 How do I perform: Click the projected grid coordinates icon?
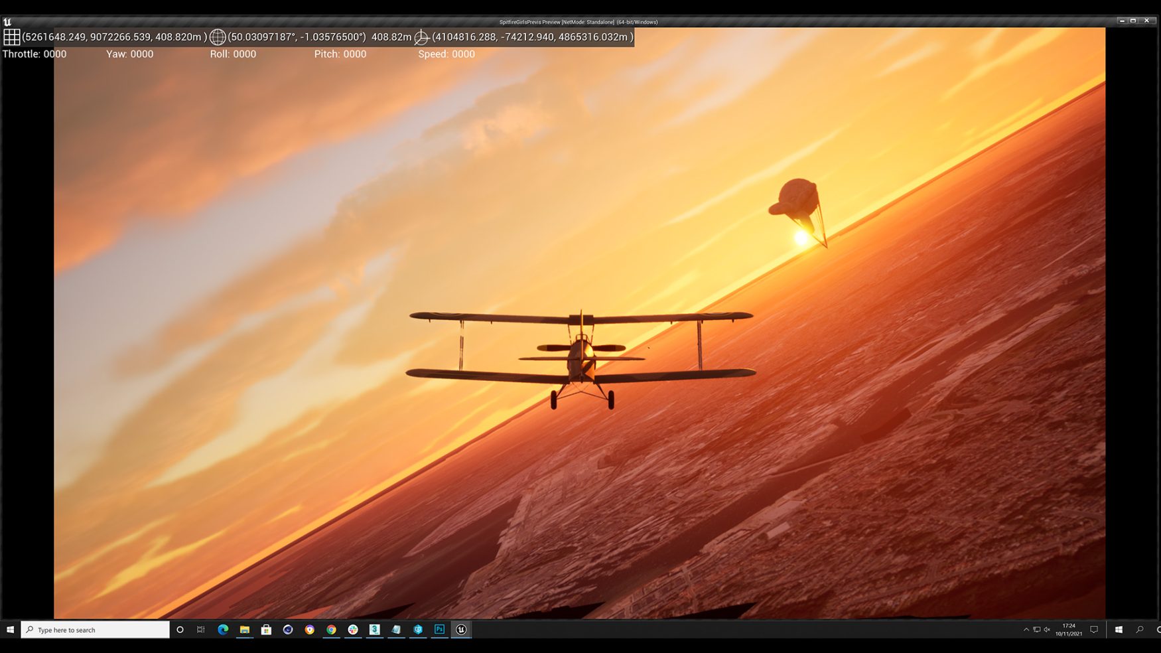click(x=11, y=37)
